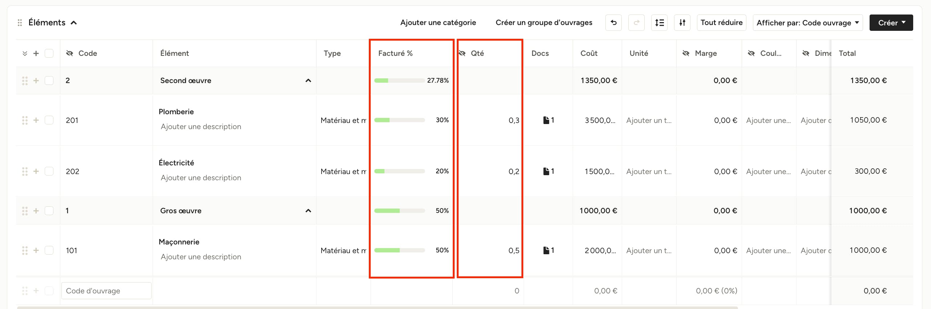Toggle visibility of the Qté column
Screen dimensions: 931x309
pos(462,53)
